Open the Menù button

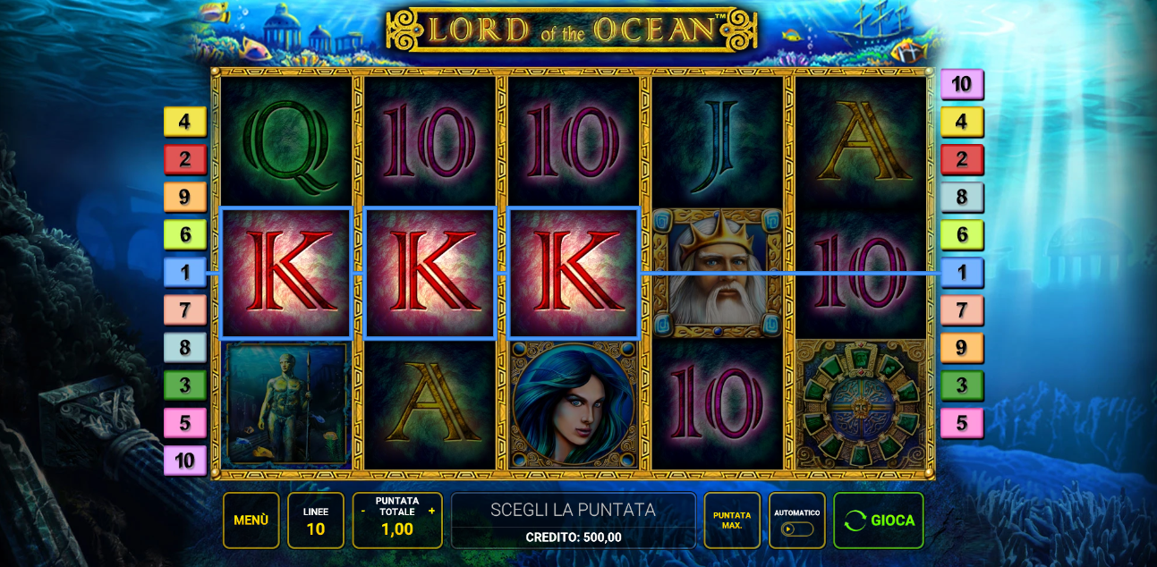pyautogui.click(x=251, y=520)
